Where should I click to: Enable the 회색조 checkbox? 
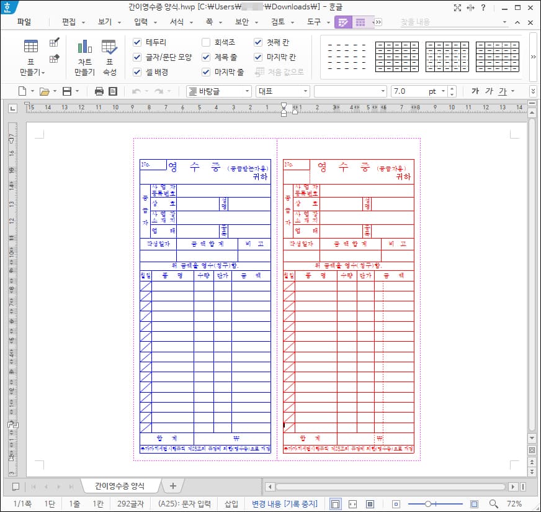point(206,42)
